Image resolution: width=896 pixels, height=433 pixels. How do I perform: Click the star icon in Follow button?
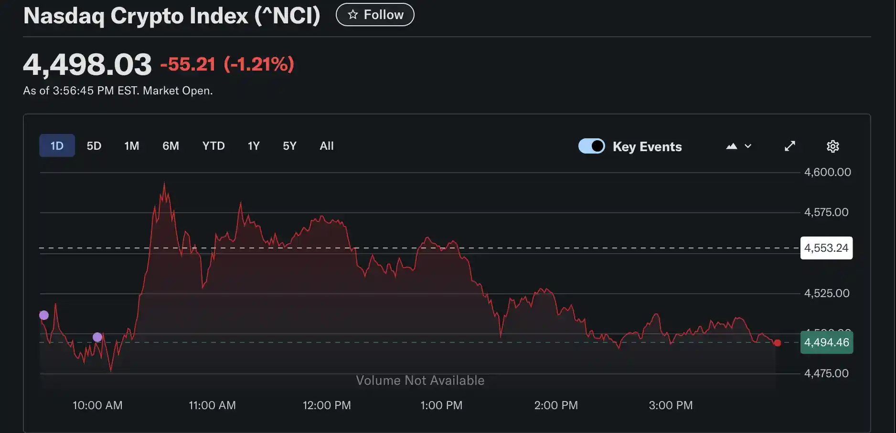click(353, 15)
